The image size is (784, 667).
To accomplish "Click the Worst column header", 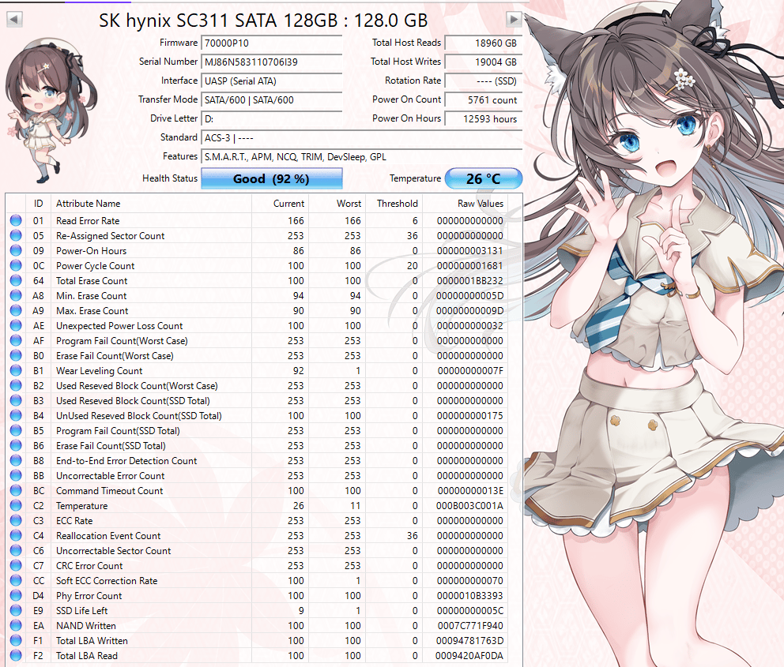I will click(x=337, y=203).
